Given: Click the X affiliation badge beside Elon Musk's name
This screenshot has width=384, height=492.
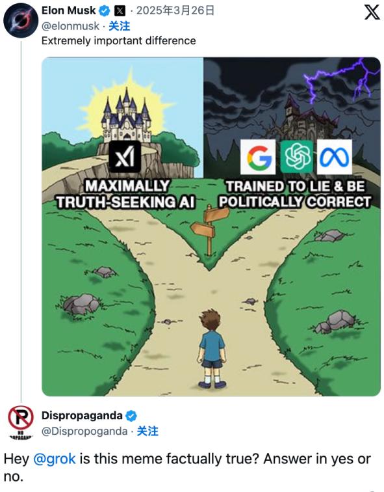Looking at the screenshot, I should tap(120, 11).
